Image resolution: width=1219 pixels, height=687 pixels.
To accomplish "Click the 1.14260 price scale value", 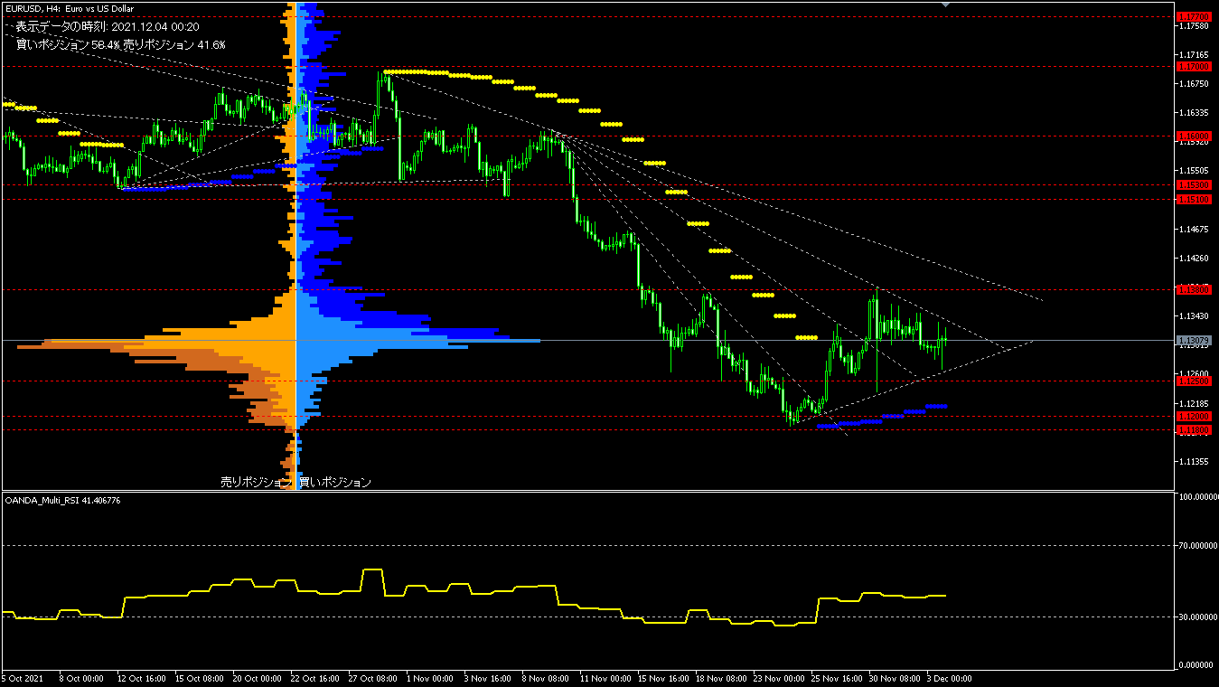I will 1194,259.
